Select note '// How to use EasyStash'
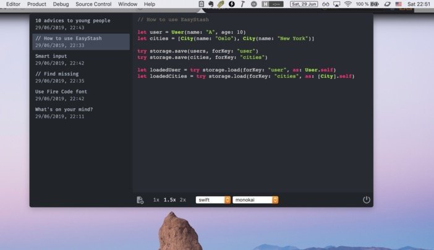This screenshot has width=434, height=250. click(x=81, y=42)
